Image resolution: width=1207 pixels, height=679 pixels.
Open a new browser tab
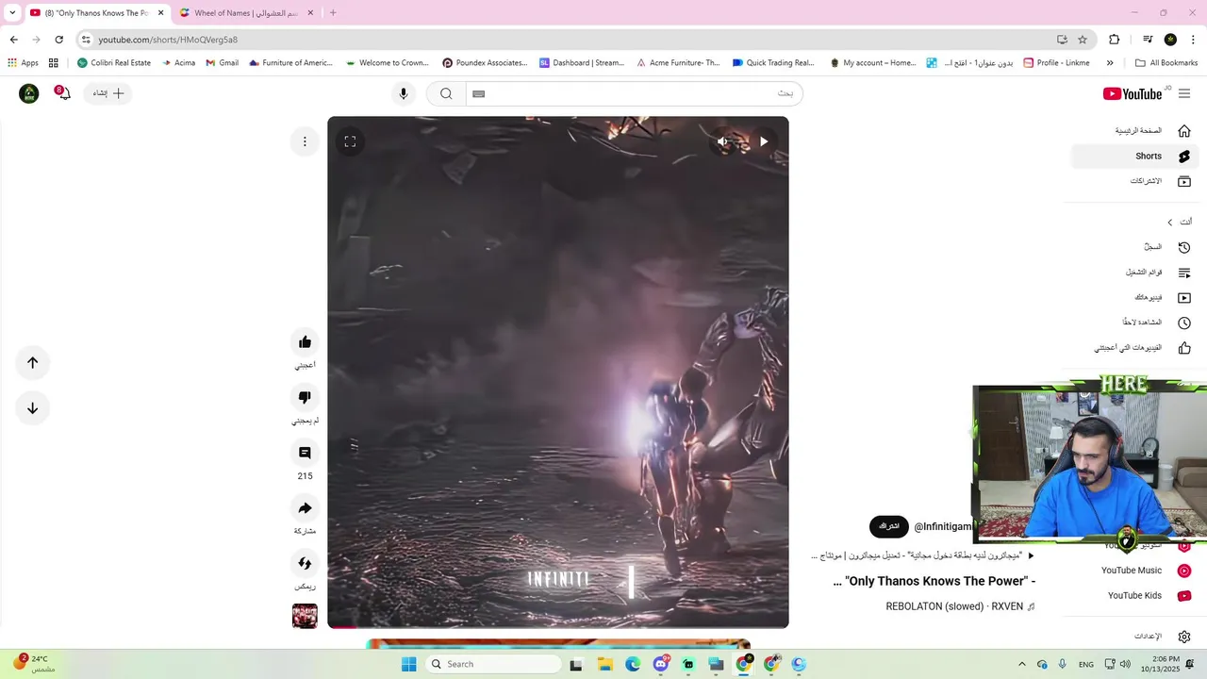click(333, 13)
